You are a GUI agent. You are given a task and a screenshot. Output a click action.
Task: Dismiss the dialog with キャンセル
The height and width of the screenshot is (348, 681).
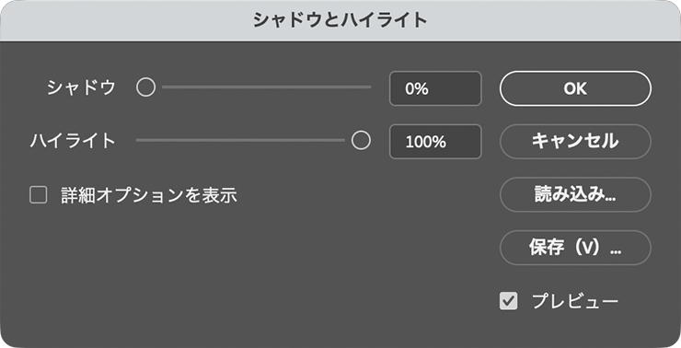[x=575, y=142]
